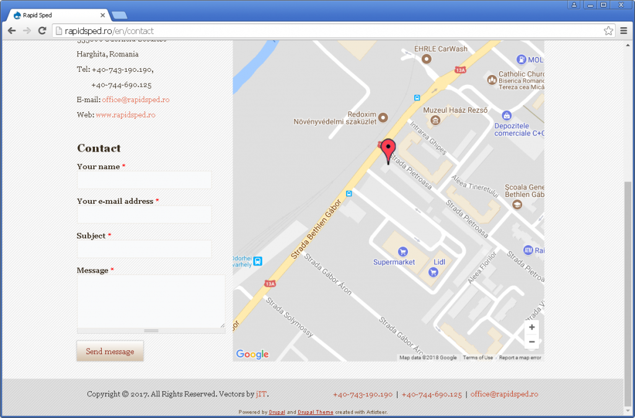The image size is (635, 418).
Task: Open a new tab beside Rapid Sped
Action: point(120,15)
